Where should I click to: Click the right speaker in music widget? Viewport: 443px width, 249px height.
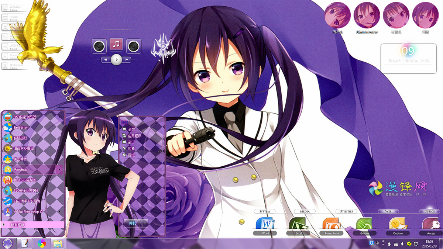134,46
